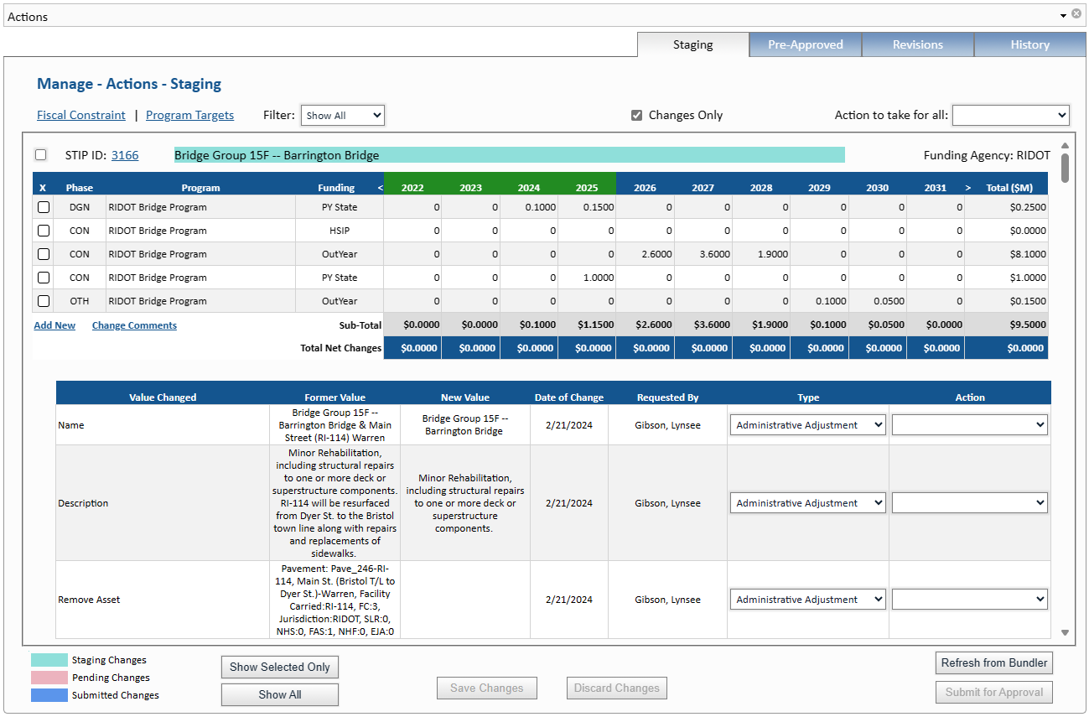Open the Fiscal Constraint link
Viewport: 1089px width, 717px height.
(81, 116)
